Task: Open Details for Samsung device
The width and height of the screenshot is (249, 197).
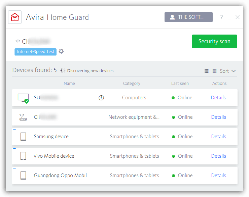Action: pyautogui.click(x=218, y=137)
